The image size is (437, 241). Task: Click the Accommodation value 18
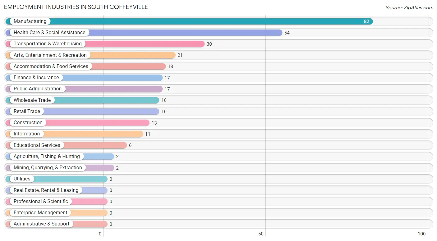[x=170, y=66]
